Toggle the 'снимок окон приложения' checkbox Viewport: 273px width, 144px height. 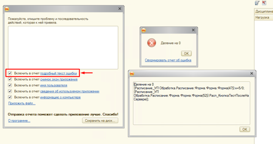click(10, 79)
